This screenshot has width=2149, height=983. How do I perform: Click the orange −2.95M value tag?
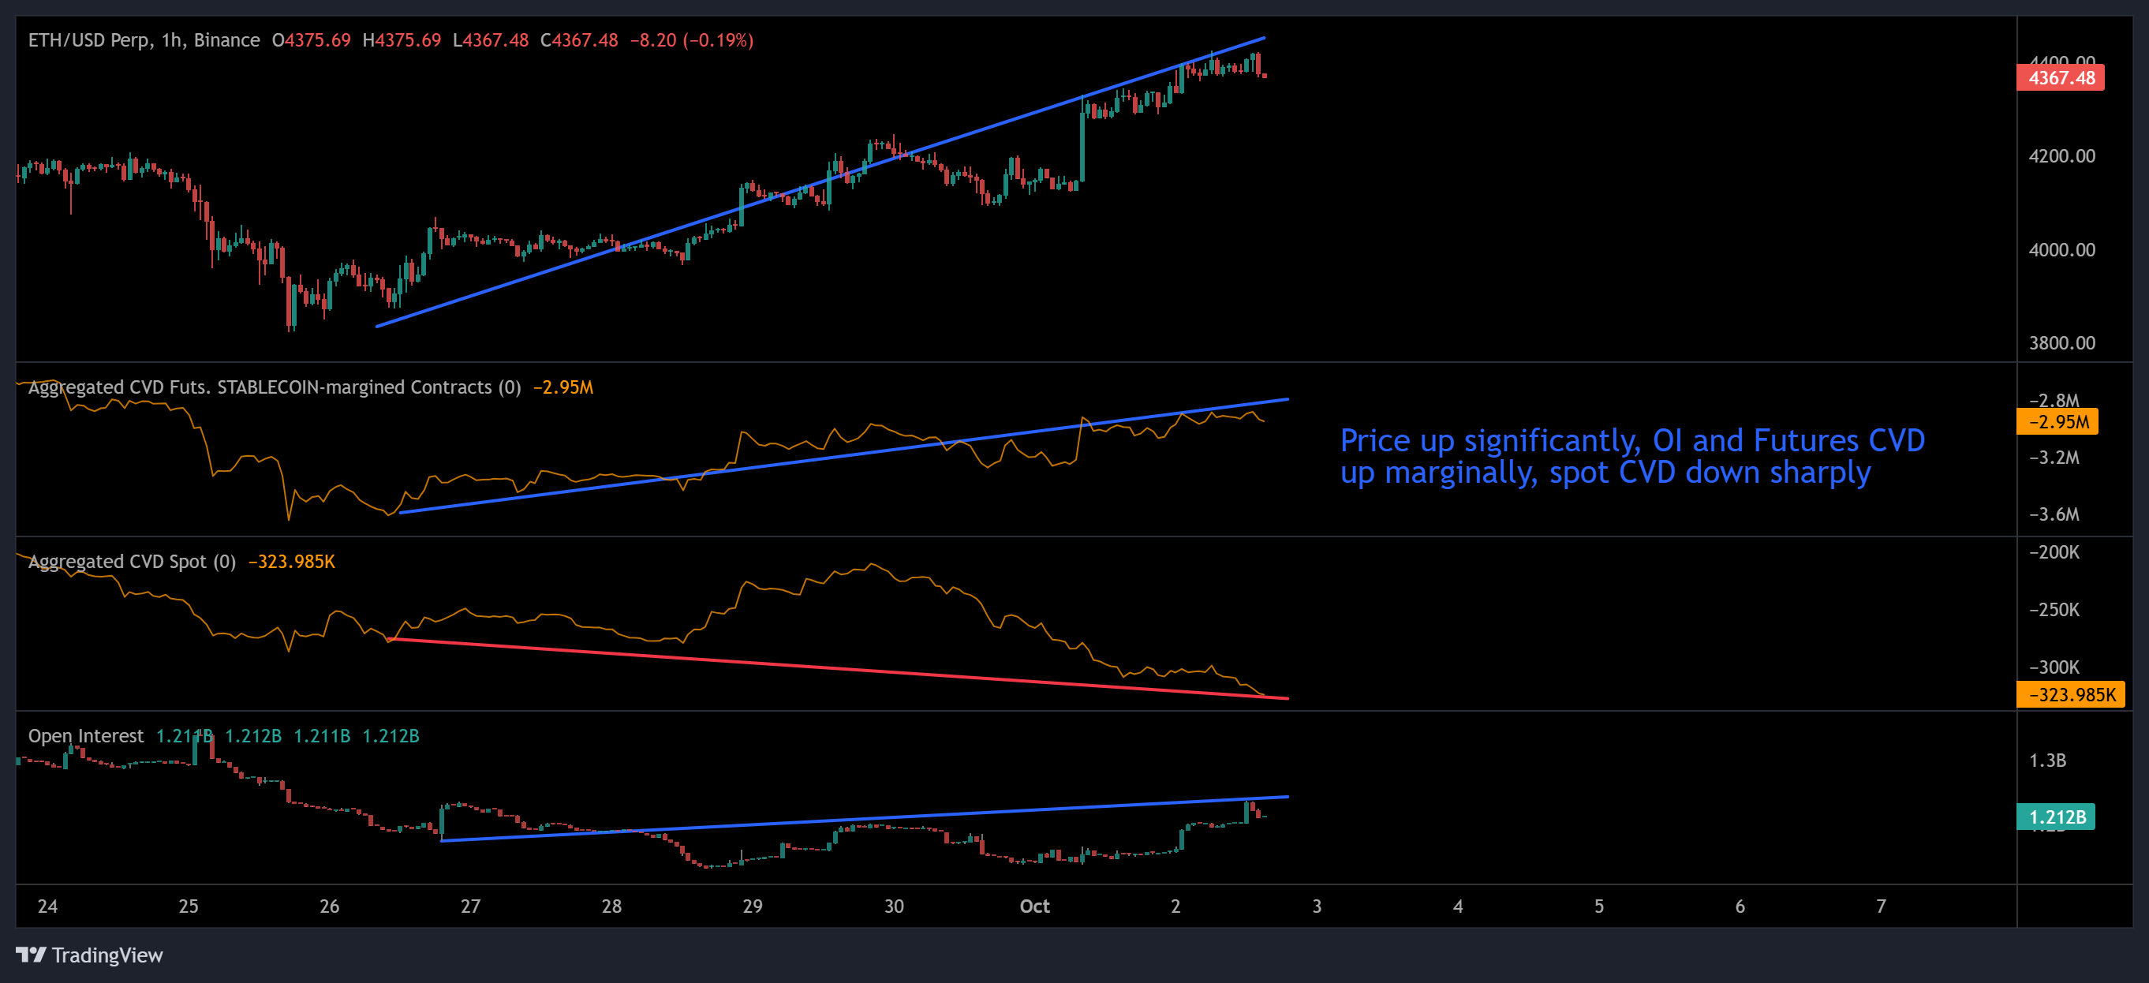coord(2057,422)
